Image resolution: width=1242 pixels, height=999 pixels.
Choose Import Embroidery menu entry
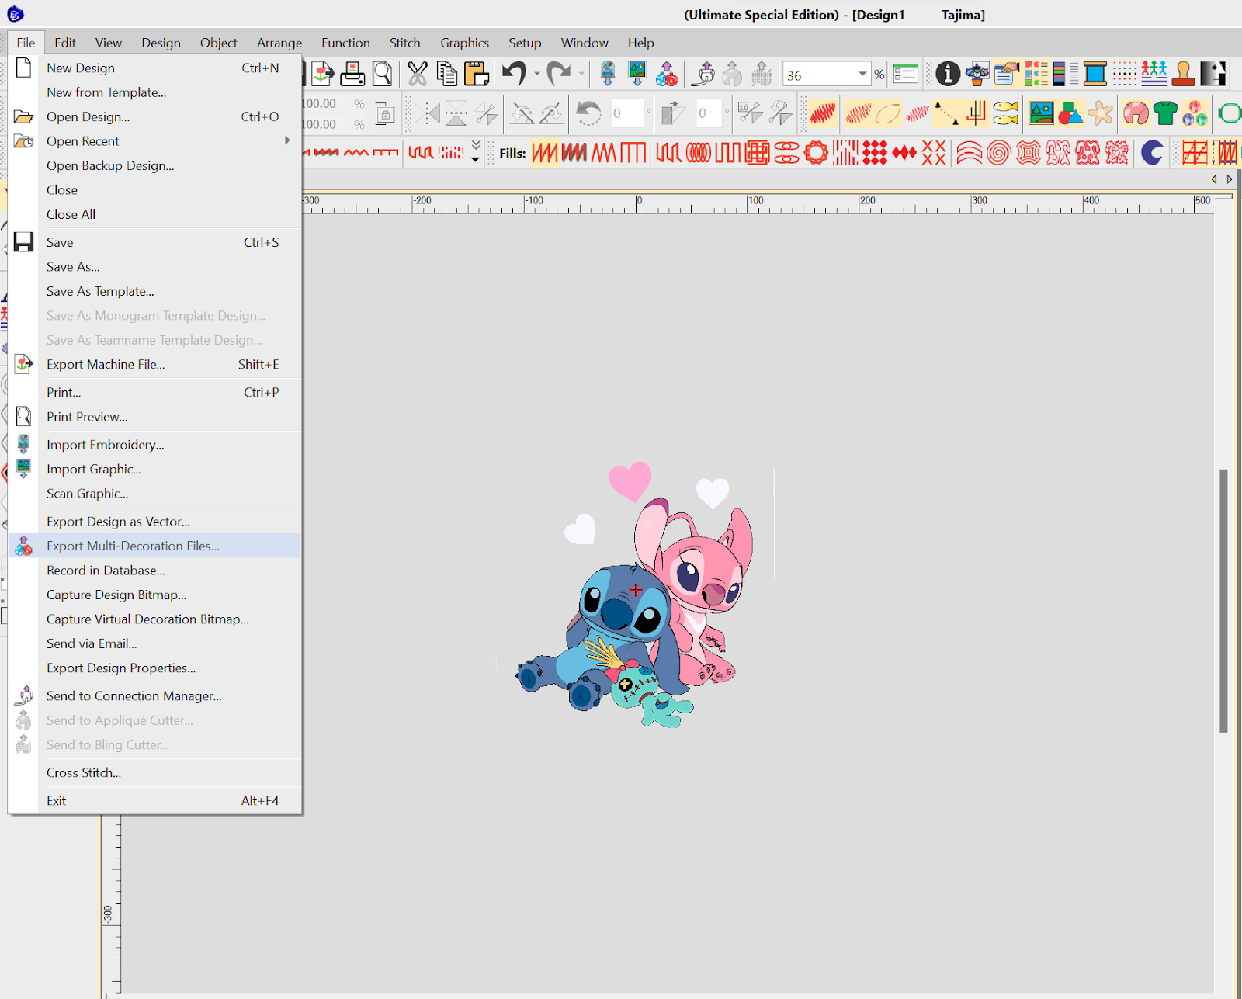[x=154, y=445]
